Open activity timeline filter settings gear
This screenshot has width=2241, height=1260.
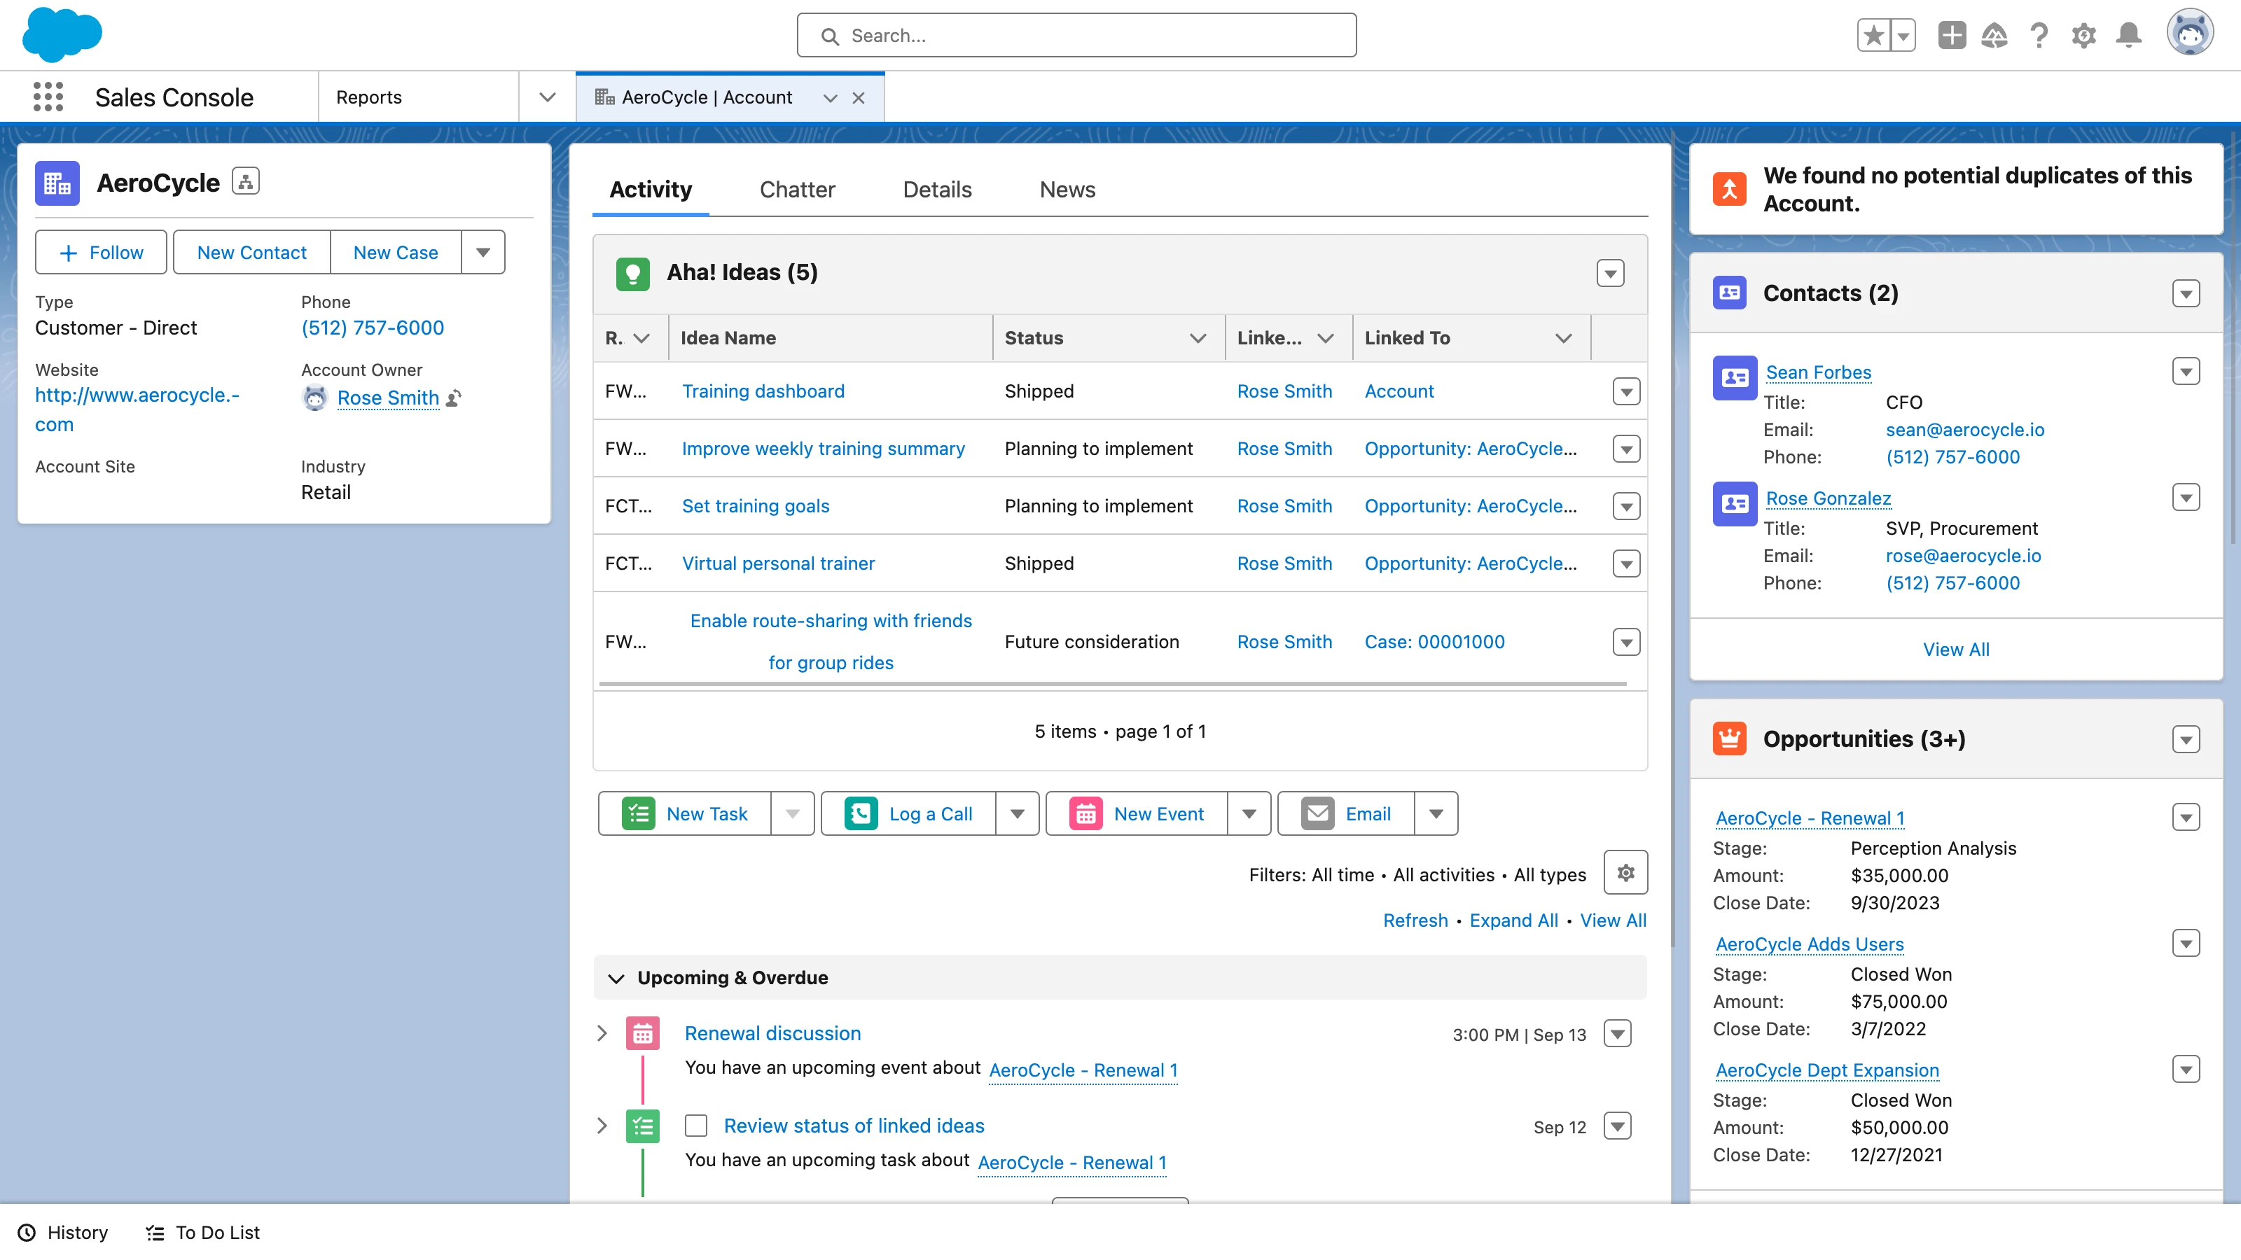tap(1625, 872)
